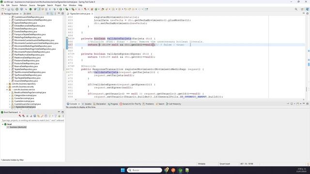Viewport: 310px width, 174px height.
Task: Open the External Tools dropdown arrow
Action: (x=76, y=9)
